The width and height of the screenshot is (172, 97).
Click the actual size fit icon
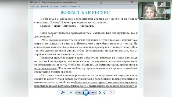pos(71,92)
